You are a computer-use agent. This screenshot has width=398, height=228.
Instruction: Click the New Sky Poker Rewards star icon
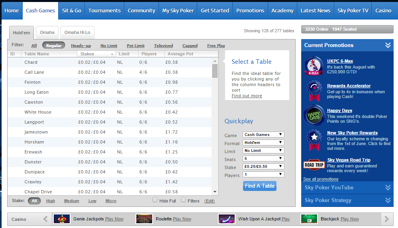(314, 140)
